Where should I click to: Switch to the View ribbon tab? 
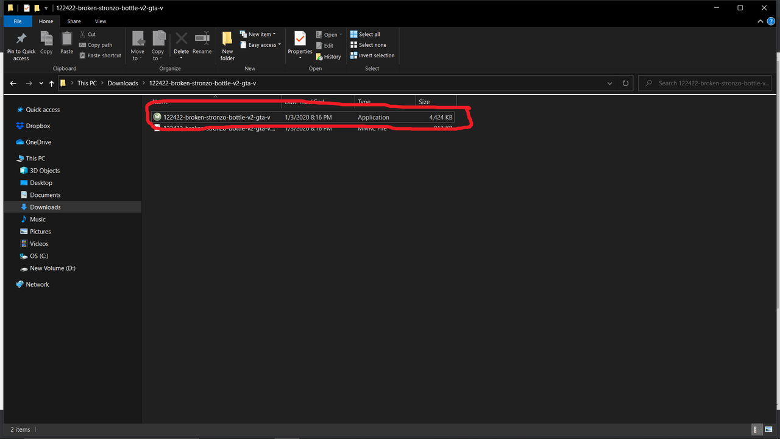click(101, 21)
